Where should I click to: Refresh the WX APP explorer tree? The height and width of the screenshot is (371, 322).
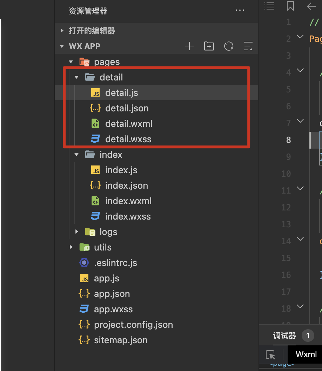pos(229,46)
